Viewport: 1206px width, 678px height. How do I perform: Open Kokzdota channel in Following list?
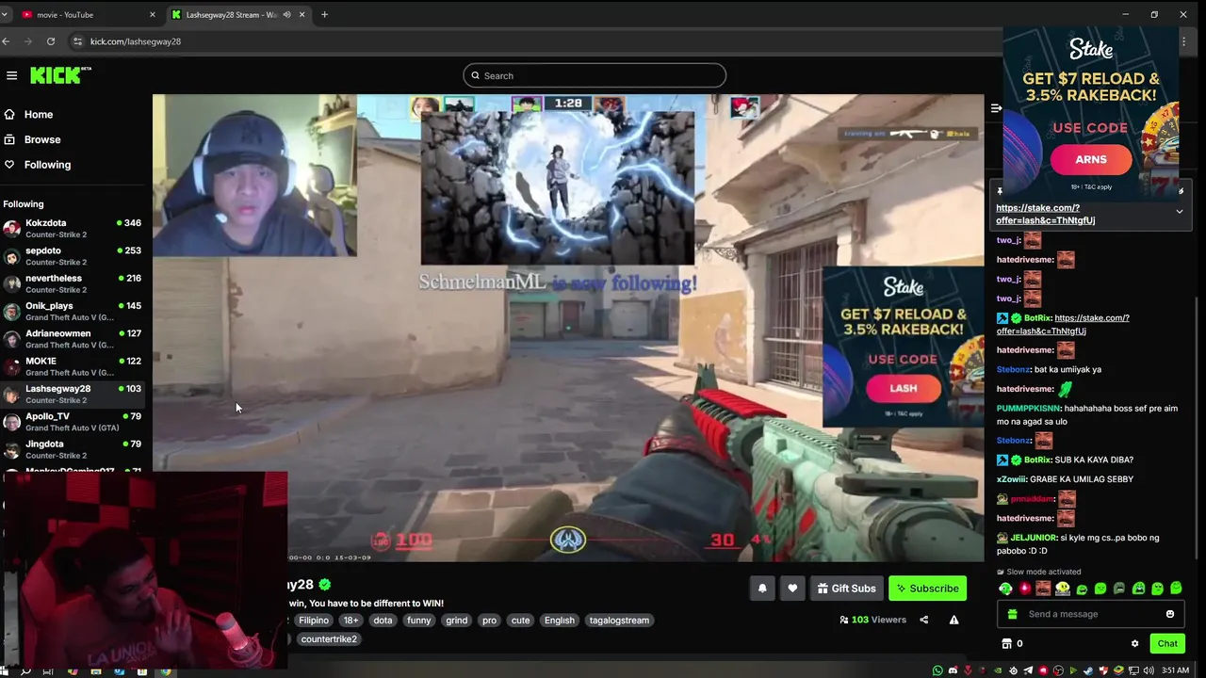point(72,229)
